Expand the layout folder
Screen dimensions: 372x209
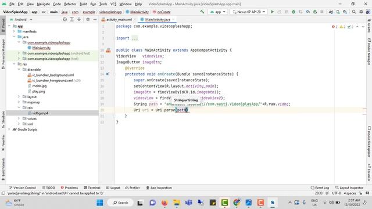19,97
